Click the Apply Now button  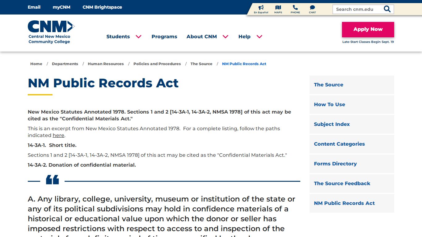pyautogui.click(x=368, y=29)
